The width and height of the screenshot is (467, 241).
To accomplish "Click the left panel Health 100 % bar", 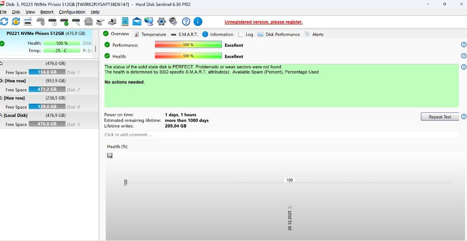I will pos(62,43).
